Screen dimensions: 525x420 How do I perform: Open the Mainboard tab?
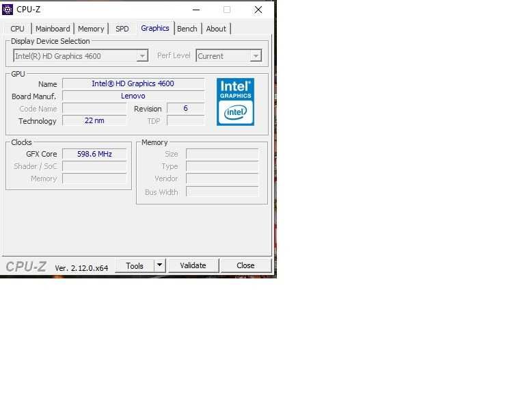(53, 29)
